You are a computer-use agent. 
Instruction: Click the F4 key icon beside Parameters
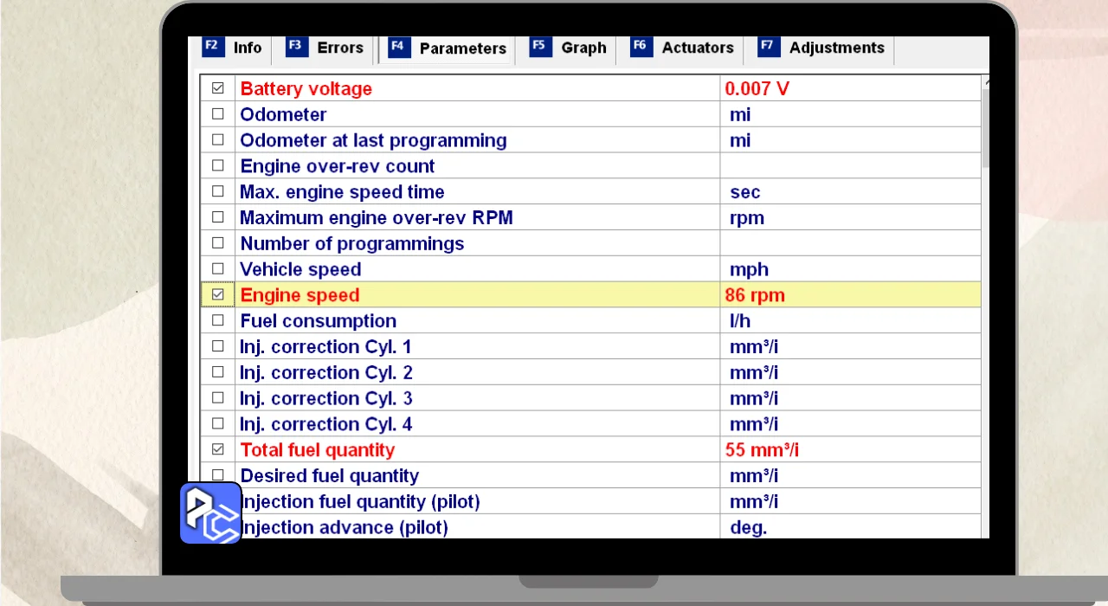(x=399, y=48)
